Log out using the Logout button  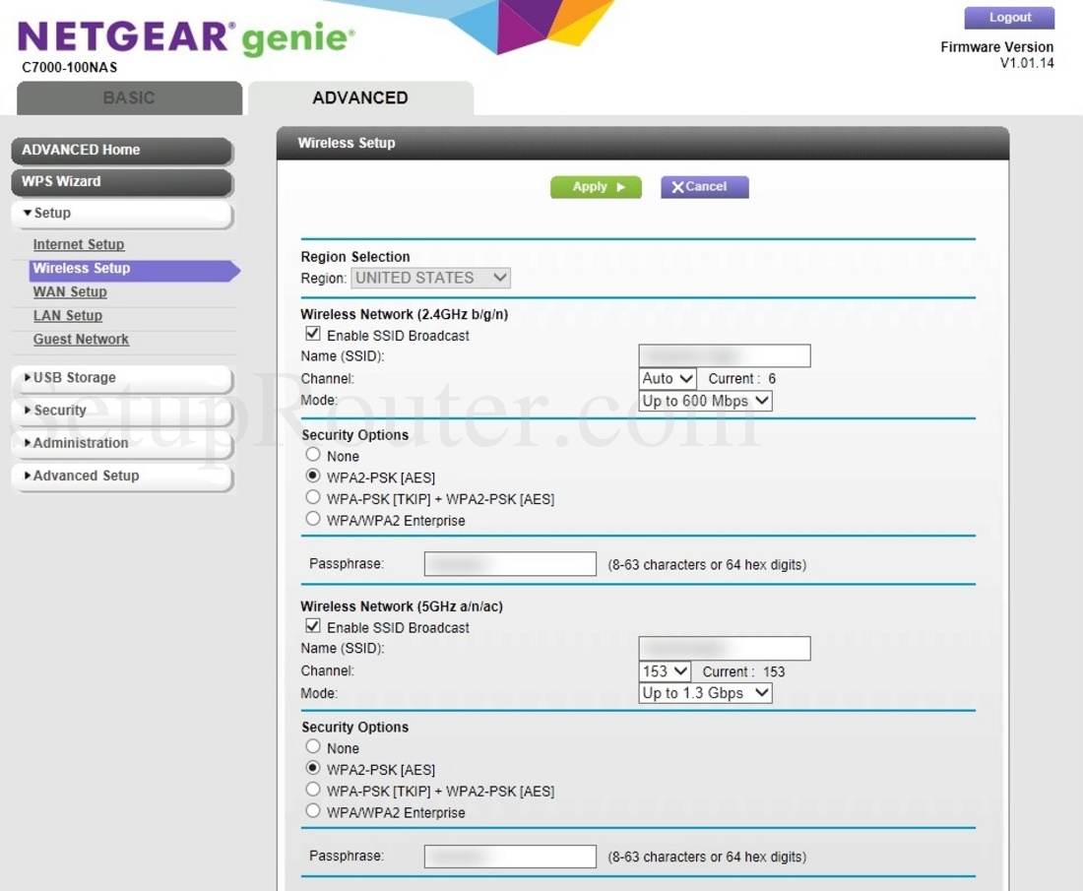pyautogui.click(x=1009, y=18)
